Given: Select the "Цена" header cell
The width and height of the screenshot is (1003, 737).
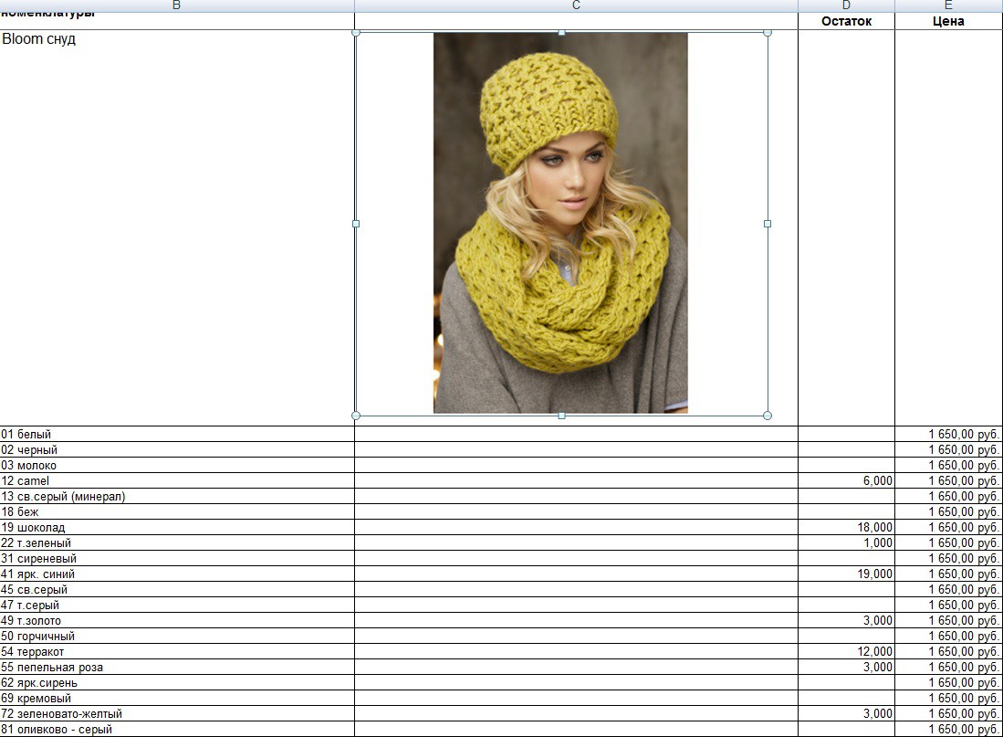Looking at the screenshot, I should coord(948,21).
